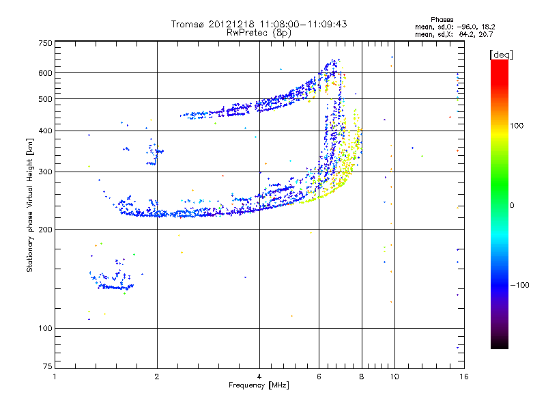Click the phase colorbar gradient
Viewport: 546px width, 410px height.
pyautogui.click(x=500, y=204)
